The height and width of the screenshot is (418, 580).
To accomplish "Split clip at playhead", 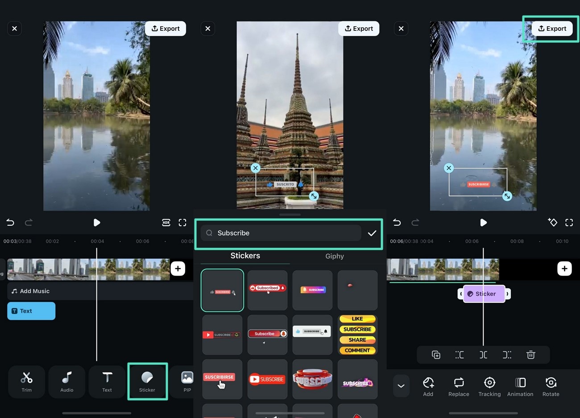I will 483,355.
